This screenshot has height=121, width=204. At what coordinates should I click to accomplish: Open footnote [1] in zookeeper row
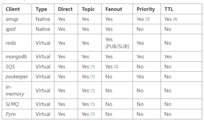93,77
